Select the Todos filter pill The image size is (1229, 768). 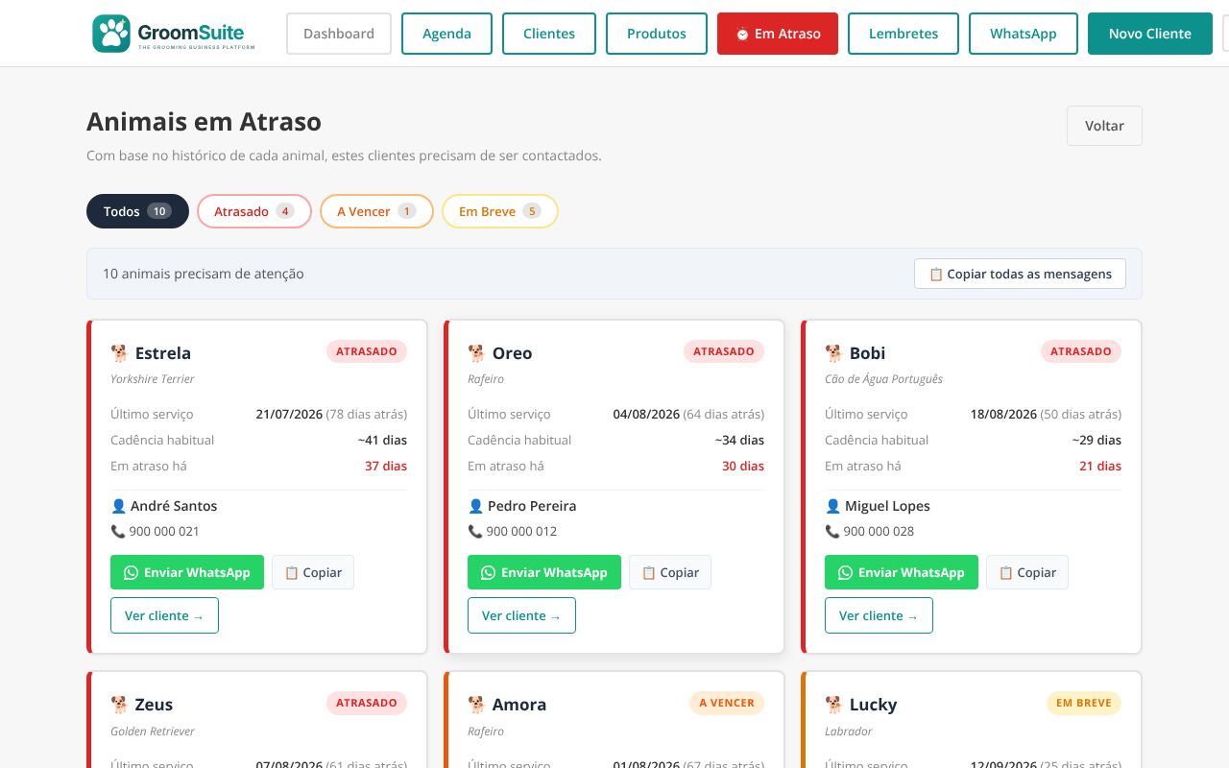point(137,211)
